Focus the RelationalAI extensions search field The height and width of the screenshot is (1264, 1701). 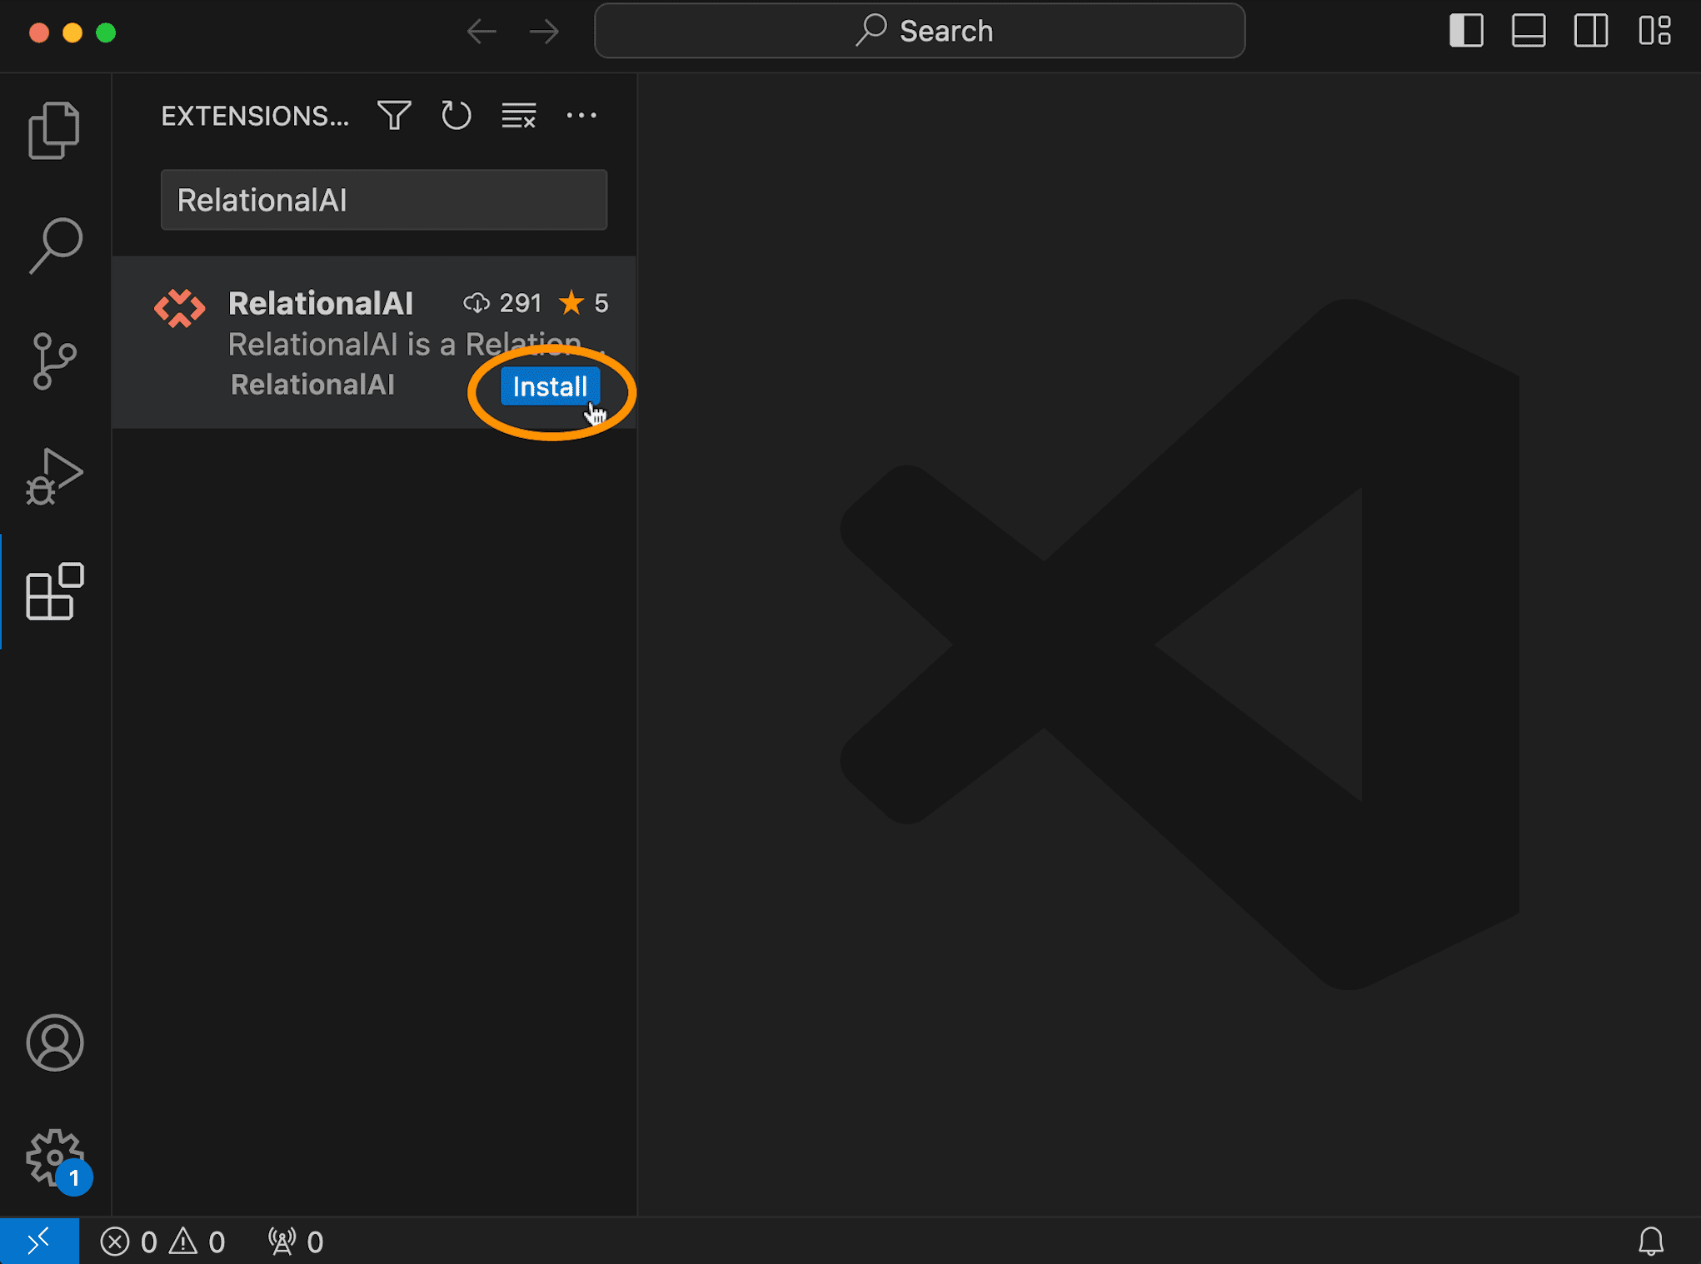pyautogui.click(x=384, y=200)
